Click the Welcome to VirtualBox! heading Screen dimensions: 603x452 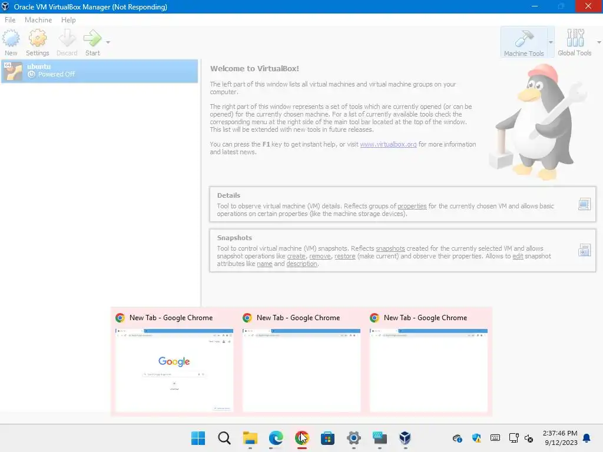(254, 68)
